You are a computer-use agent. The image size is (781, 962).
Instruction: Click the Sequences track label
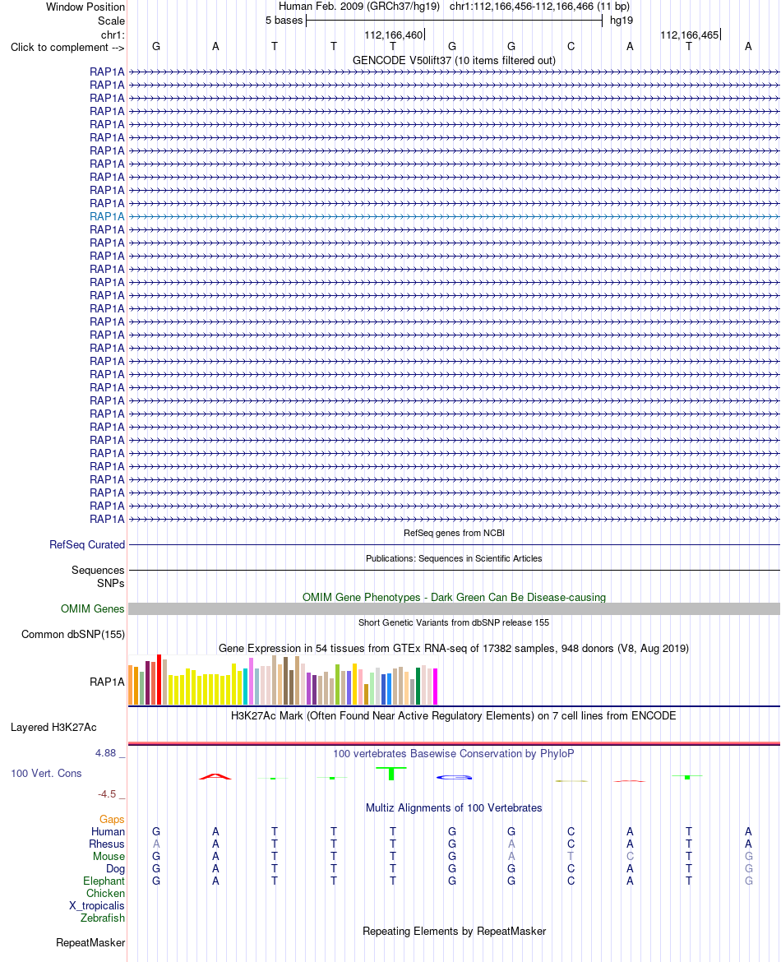(98, 571)
